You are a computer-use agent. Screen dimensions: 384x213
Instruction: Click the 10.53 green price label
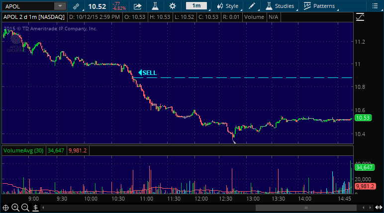[363, 118]
